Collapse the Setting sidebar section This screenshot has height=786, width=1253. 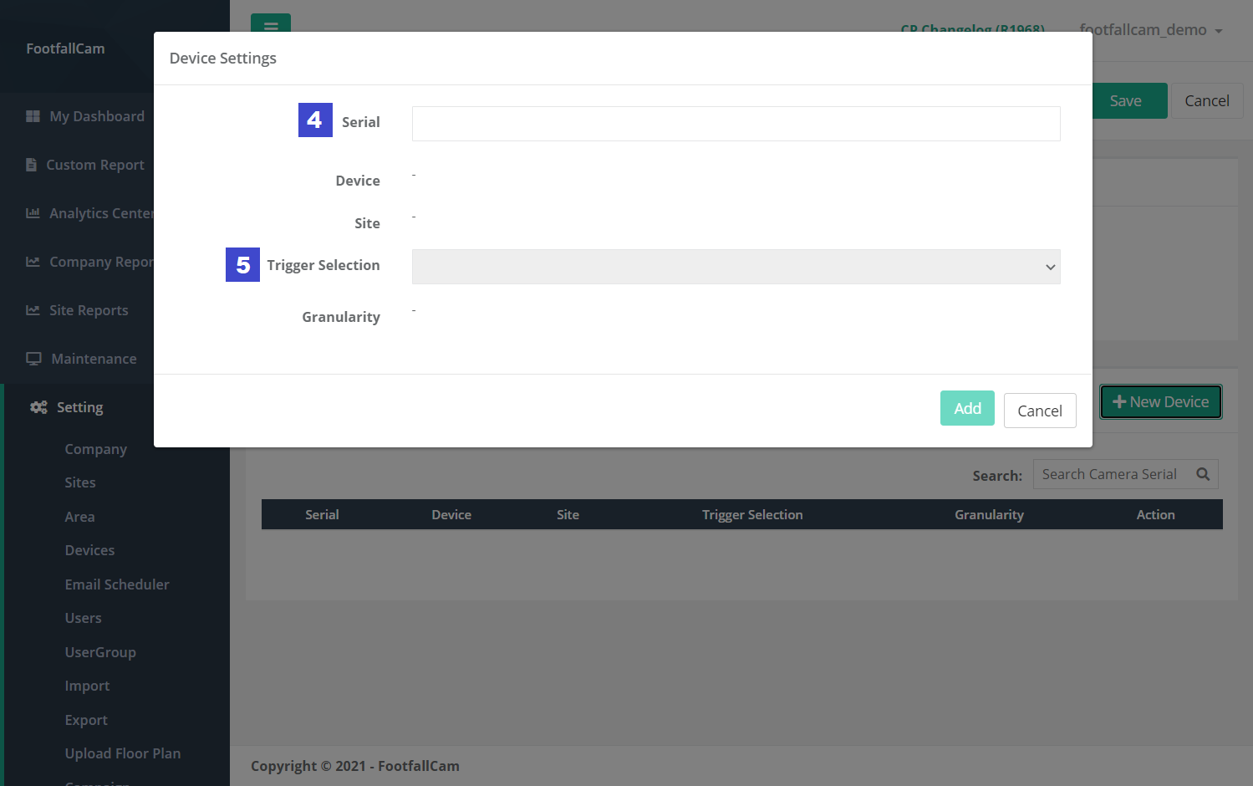tap(79, 407)
